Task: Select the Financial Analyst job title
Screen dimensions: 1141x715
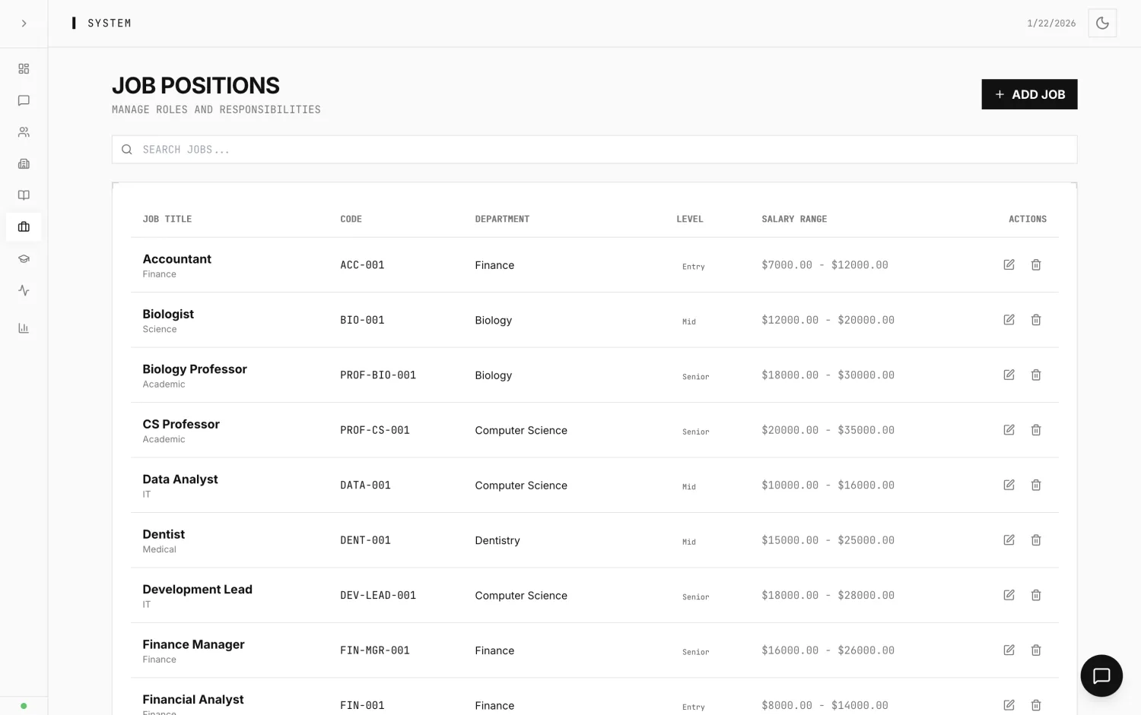Action: coord(193,700)
